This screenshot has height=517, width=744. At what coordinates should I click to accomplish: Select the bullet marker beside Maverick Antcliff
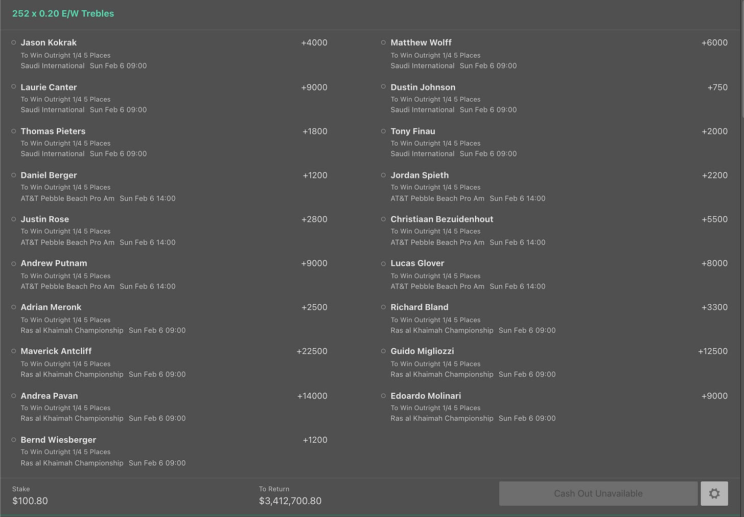tap(14, 351)
